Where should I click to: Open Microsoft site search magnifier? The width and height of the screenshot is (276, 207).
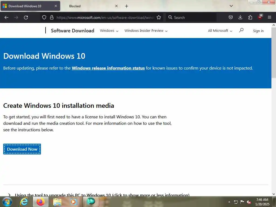241,30
